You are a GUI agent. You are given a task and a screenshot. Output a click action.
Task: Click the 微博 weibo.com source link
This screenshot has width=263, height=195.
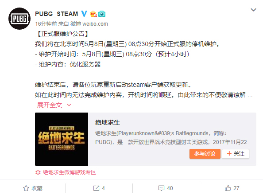click(89, 24)
